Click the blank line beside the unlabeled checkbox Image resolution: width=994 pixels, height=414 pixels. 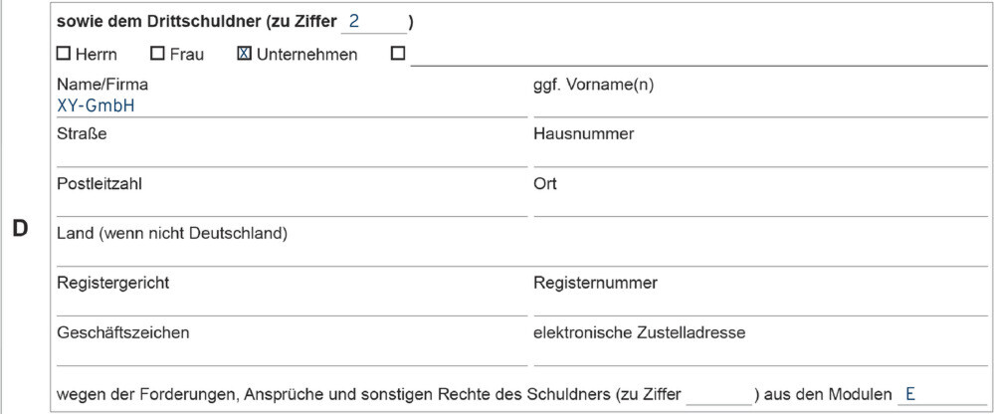696,55
